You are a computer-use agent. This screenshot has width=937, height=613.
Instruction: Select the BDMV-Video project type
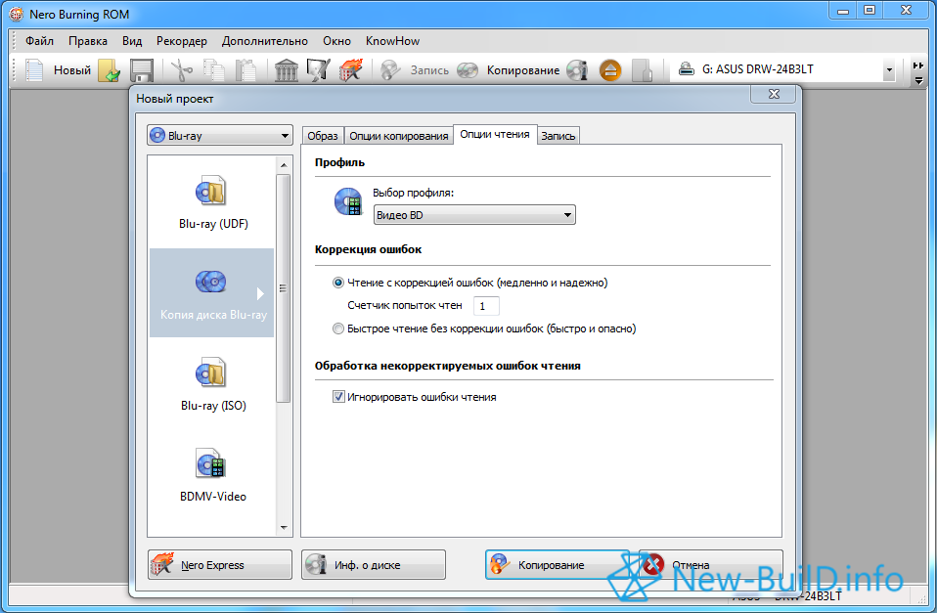(213, 475)
